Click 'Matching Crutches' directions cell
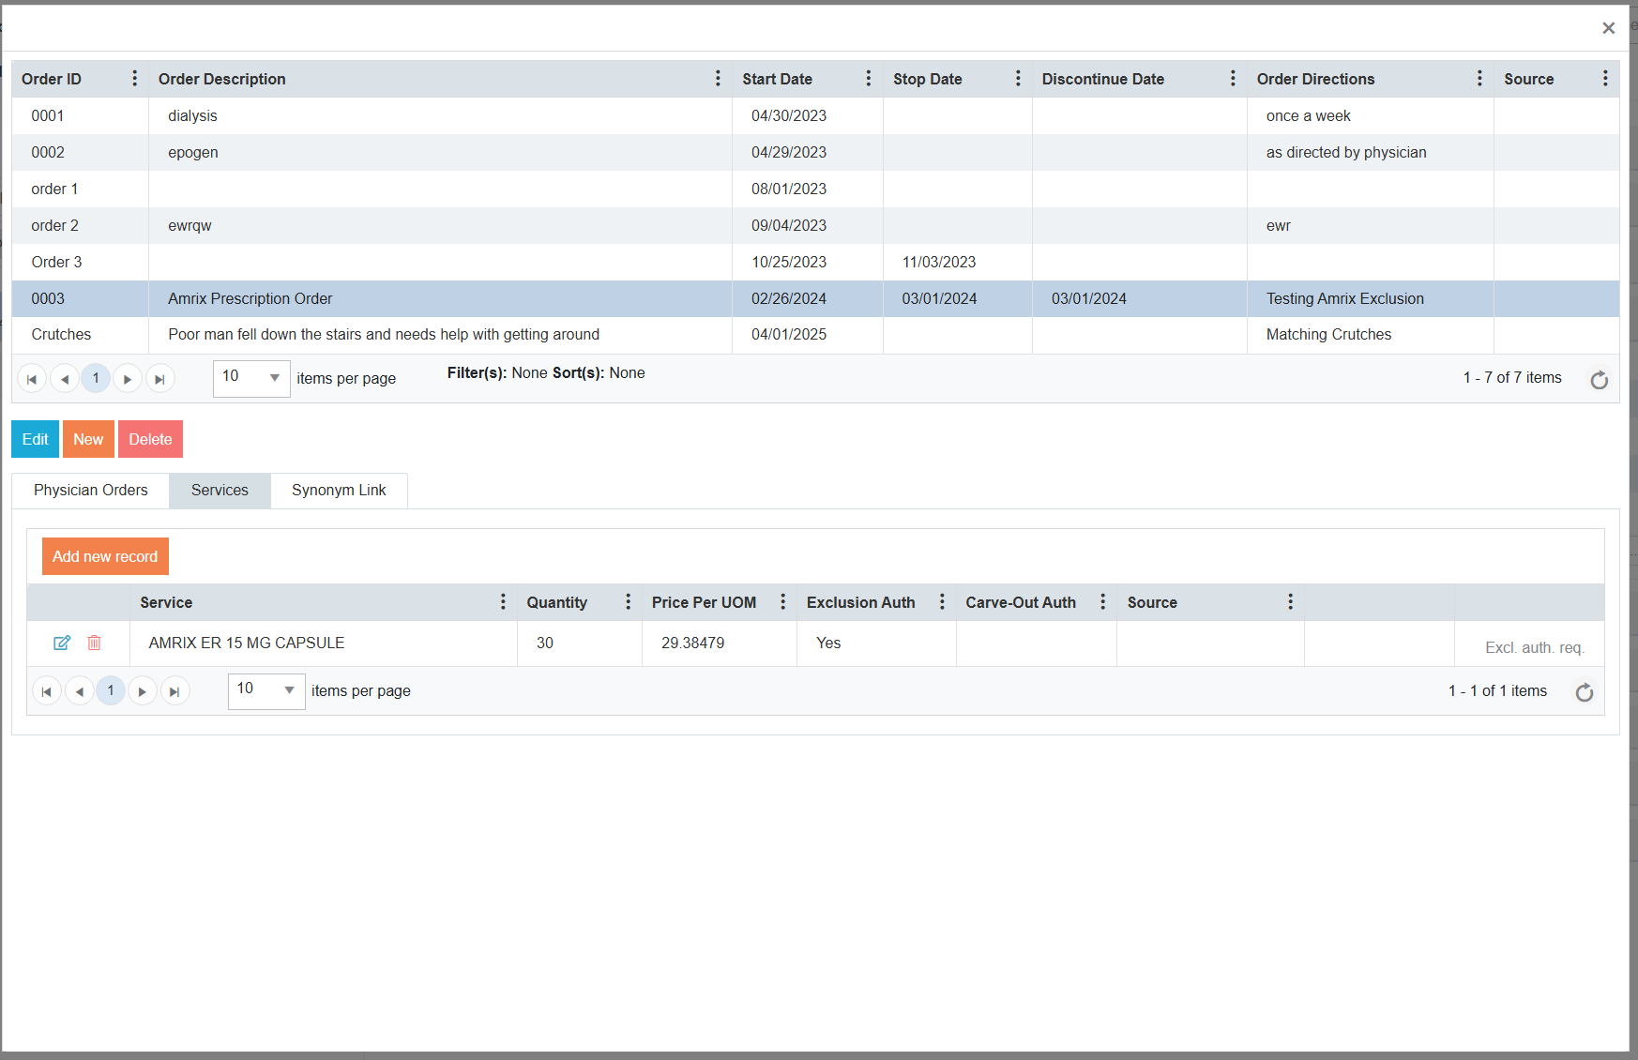This screenshot has width=1638, height=1060. pos(1370,335)
